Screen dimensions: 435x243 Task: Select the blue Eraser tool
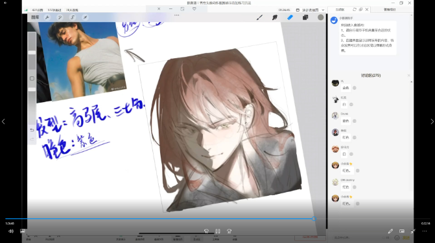[x=290, y=17]
